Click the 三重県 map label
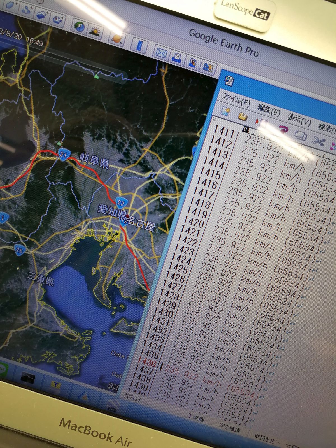This screenshot has height=448, width=336. click(41, 279)
